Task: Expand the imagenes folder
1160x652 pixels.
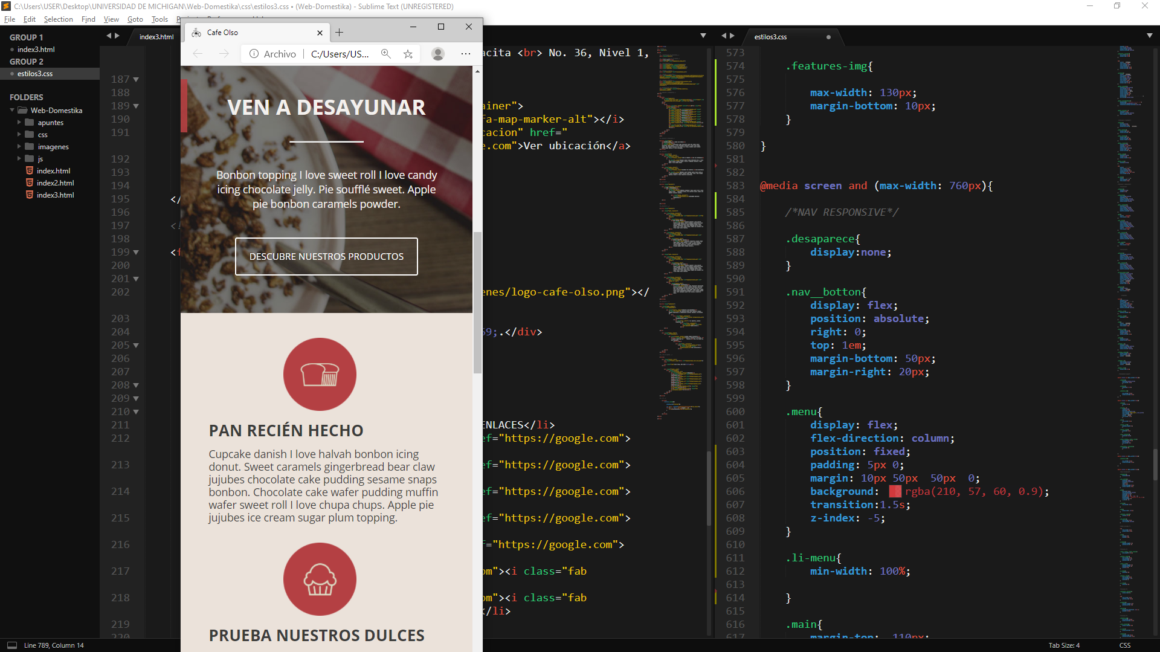Action: (19, 146)
